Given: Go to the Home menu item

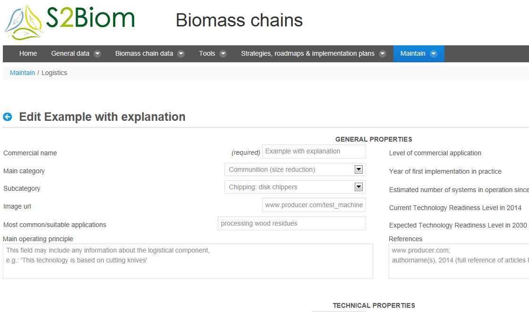Looking at the screenshot, I should (x=28, y=54).
